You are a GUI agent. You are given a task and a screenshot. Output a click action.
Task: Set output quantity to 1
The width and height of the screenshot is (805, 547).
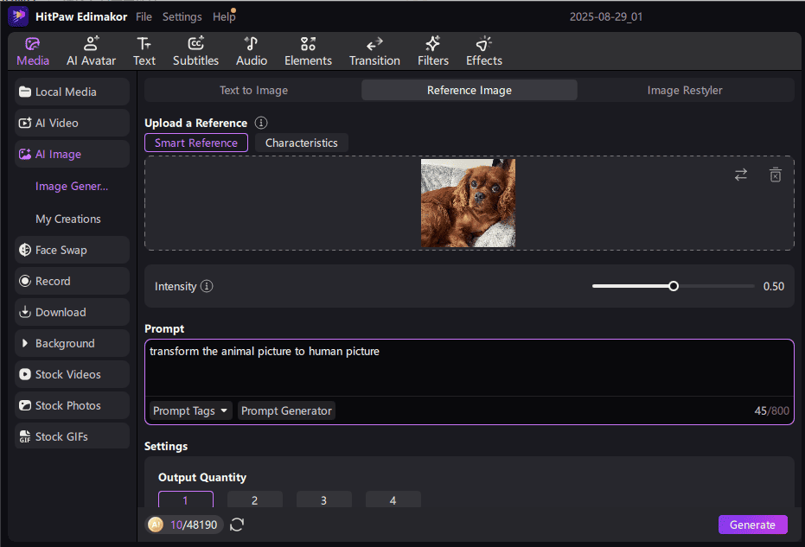pos(185,499)
